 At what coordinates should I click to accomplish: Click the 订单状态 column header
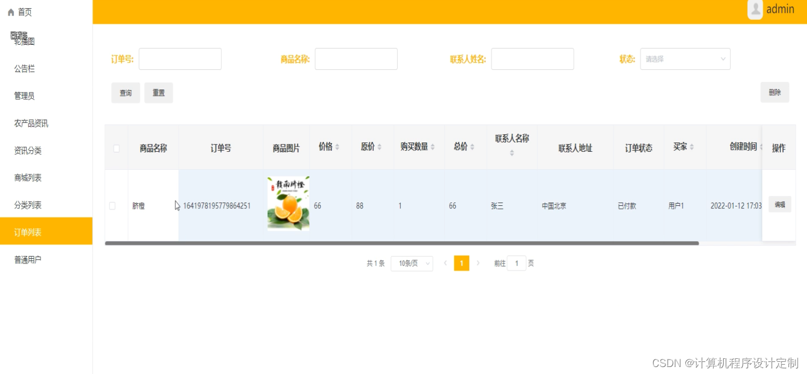tap(639, 148)
